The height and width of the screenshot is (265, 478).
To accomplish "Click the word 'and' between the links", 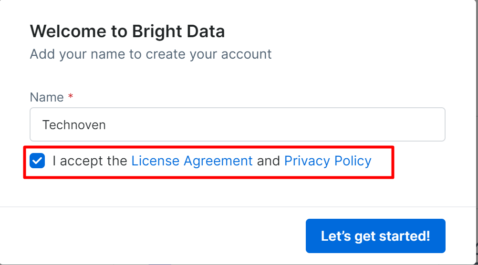I will [269, 161].
